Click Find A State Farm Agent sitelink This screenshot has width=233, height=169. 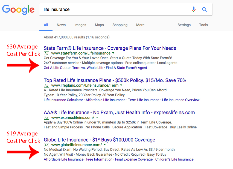[x=126, y=68]
